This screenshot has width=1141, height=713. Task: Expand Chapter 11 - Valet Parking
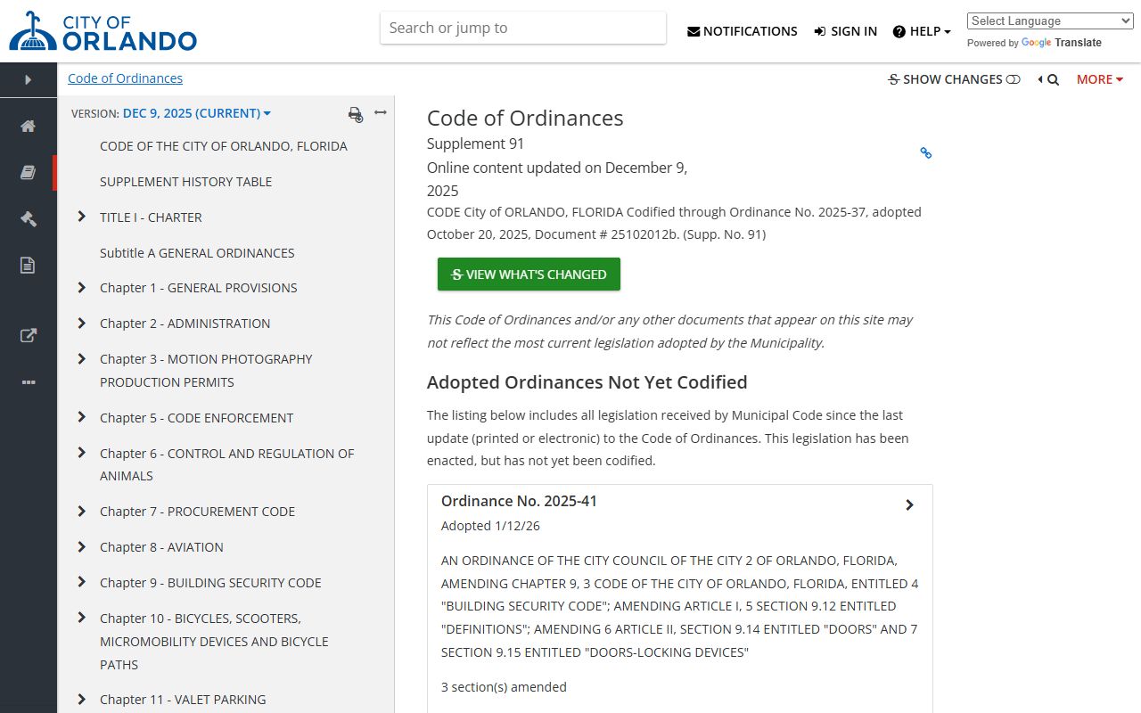click(x=82, y=699)
